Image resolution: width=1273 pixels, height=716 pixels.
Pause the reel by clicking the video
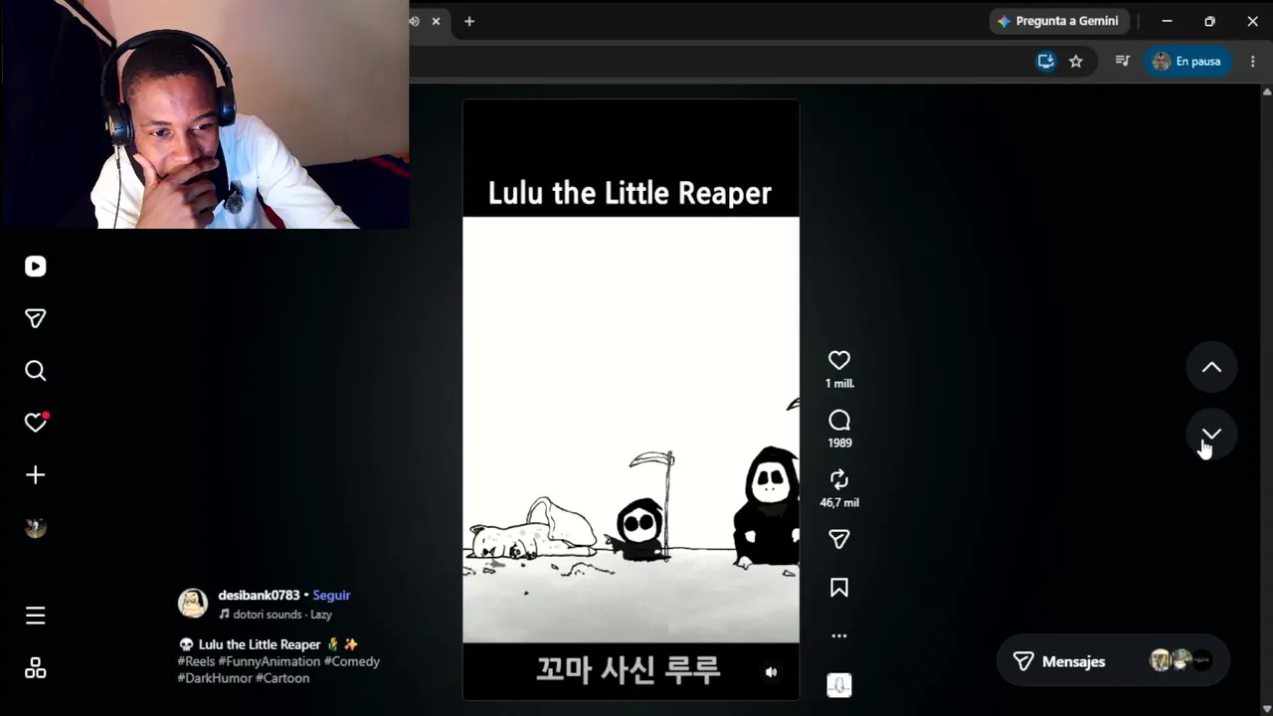coord(631,400)
